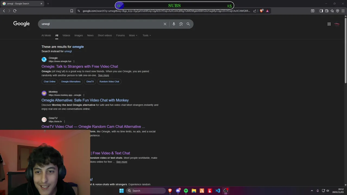Image resolution: width=347 pixels, height=195 pixels.
Task: Open tab search icon in toolbar
Action: (313, 11)
